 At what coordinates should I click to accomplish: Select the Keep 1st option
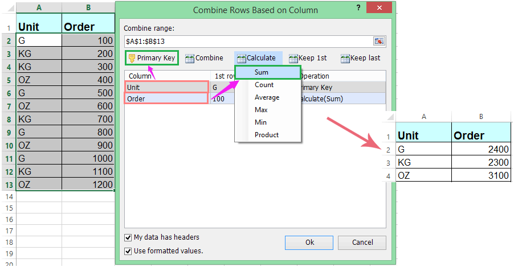[x=308, y=58]
